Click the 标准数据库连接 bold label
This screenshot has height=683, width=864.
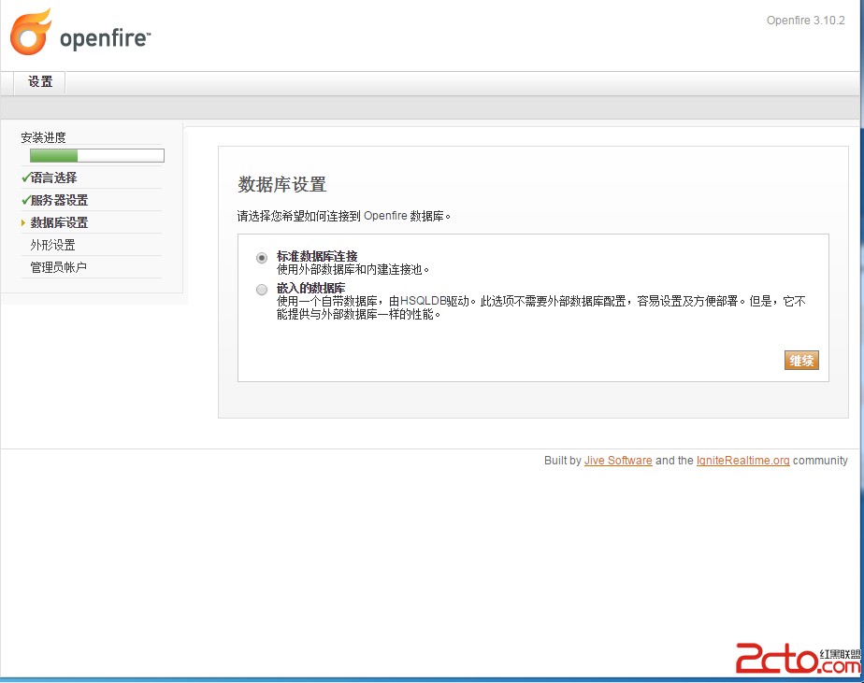317,256
